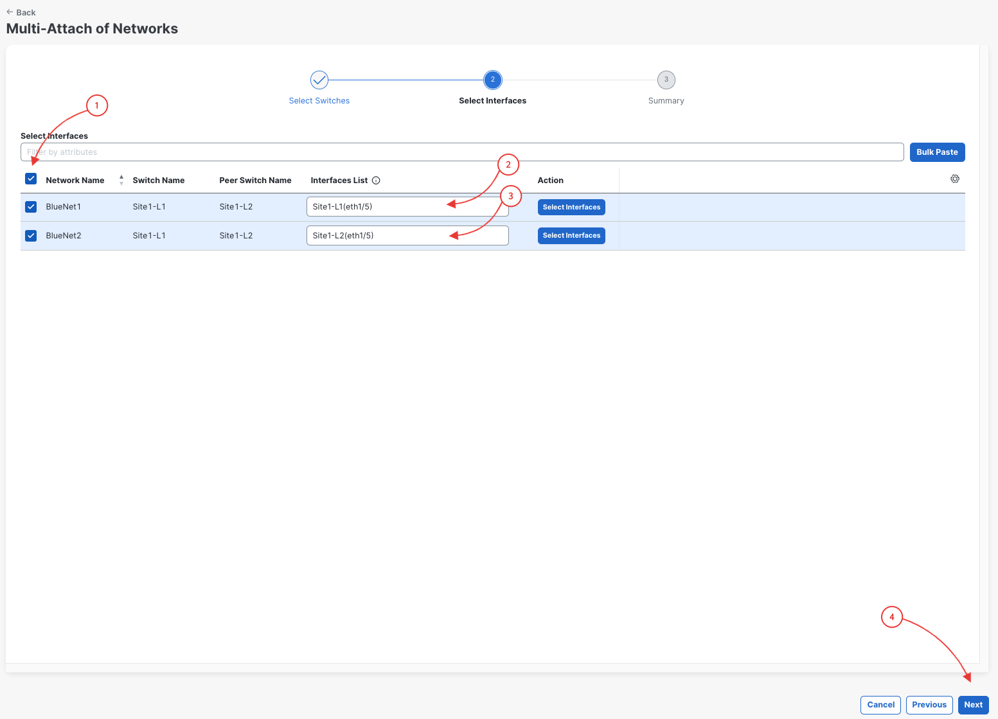
Task: Open table settings gear icon
Action: click(x=955, y=179)
